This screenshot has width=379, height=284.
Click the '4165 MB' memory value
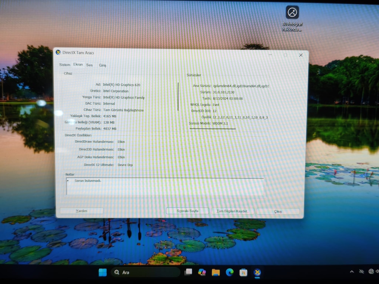[110, 116]
